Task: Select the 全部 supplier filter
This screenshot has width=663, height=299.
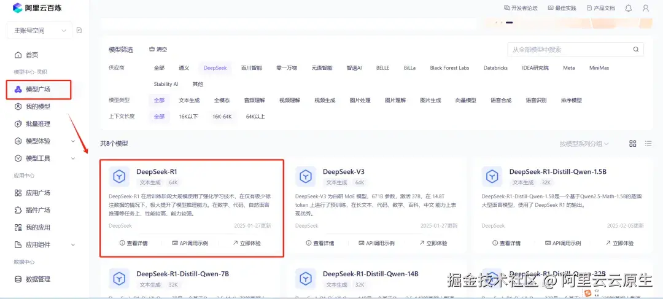Action: click(x=159, y=68)
